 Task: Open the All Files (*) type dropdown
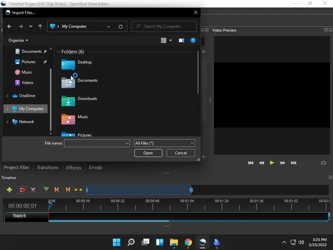[164, 143]
